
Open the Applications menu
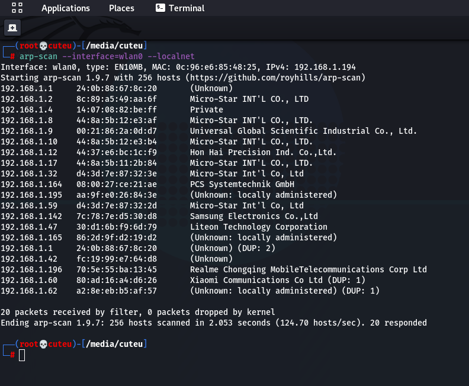tap(65, 8)
